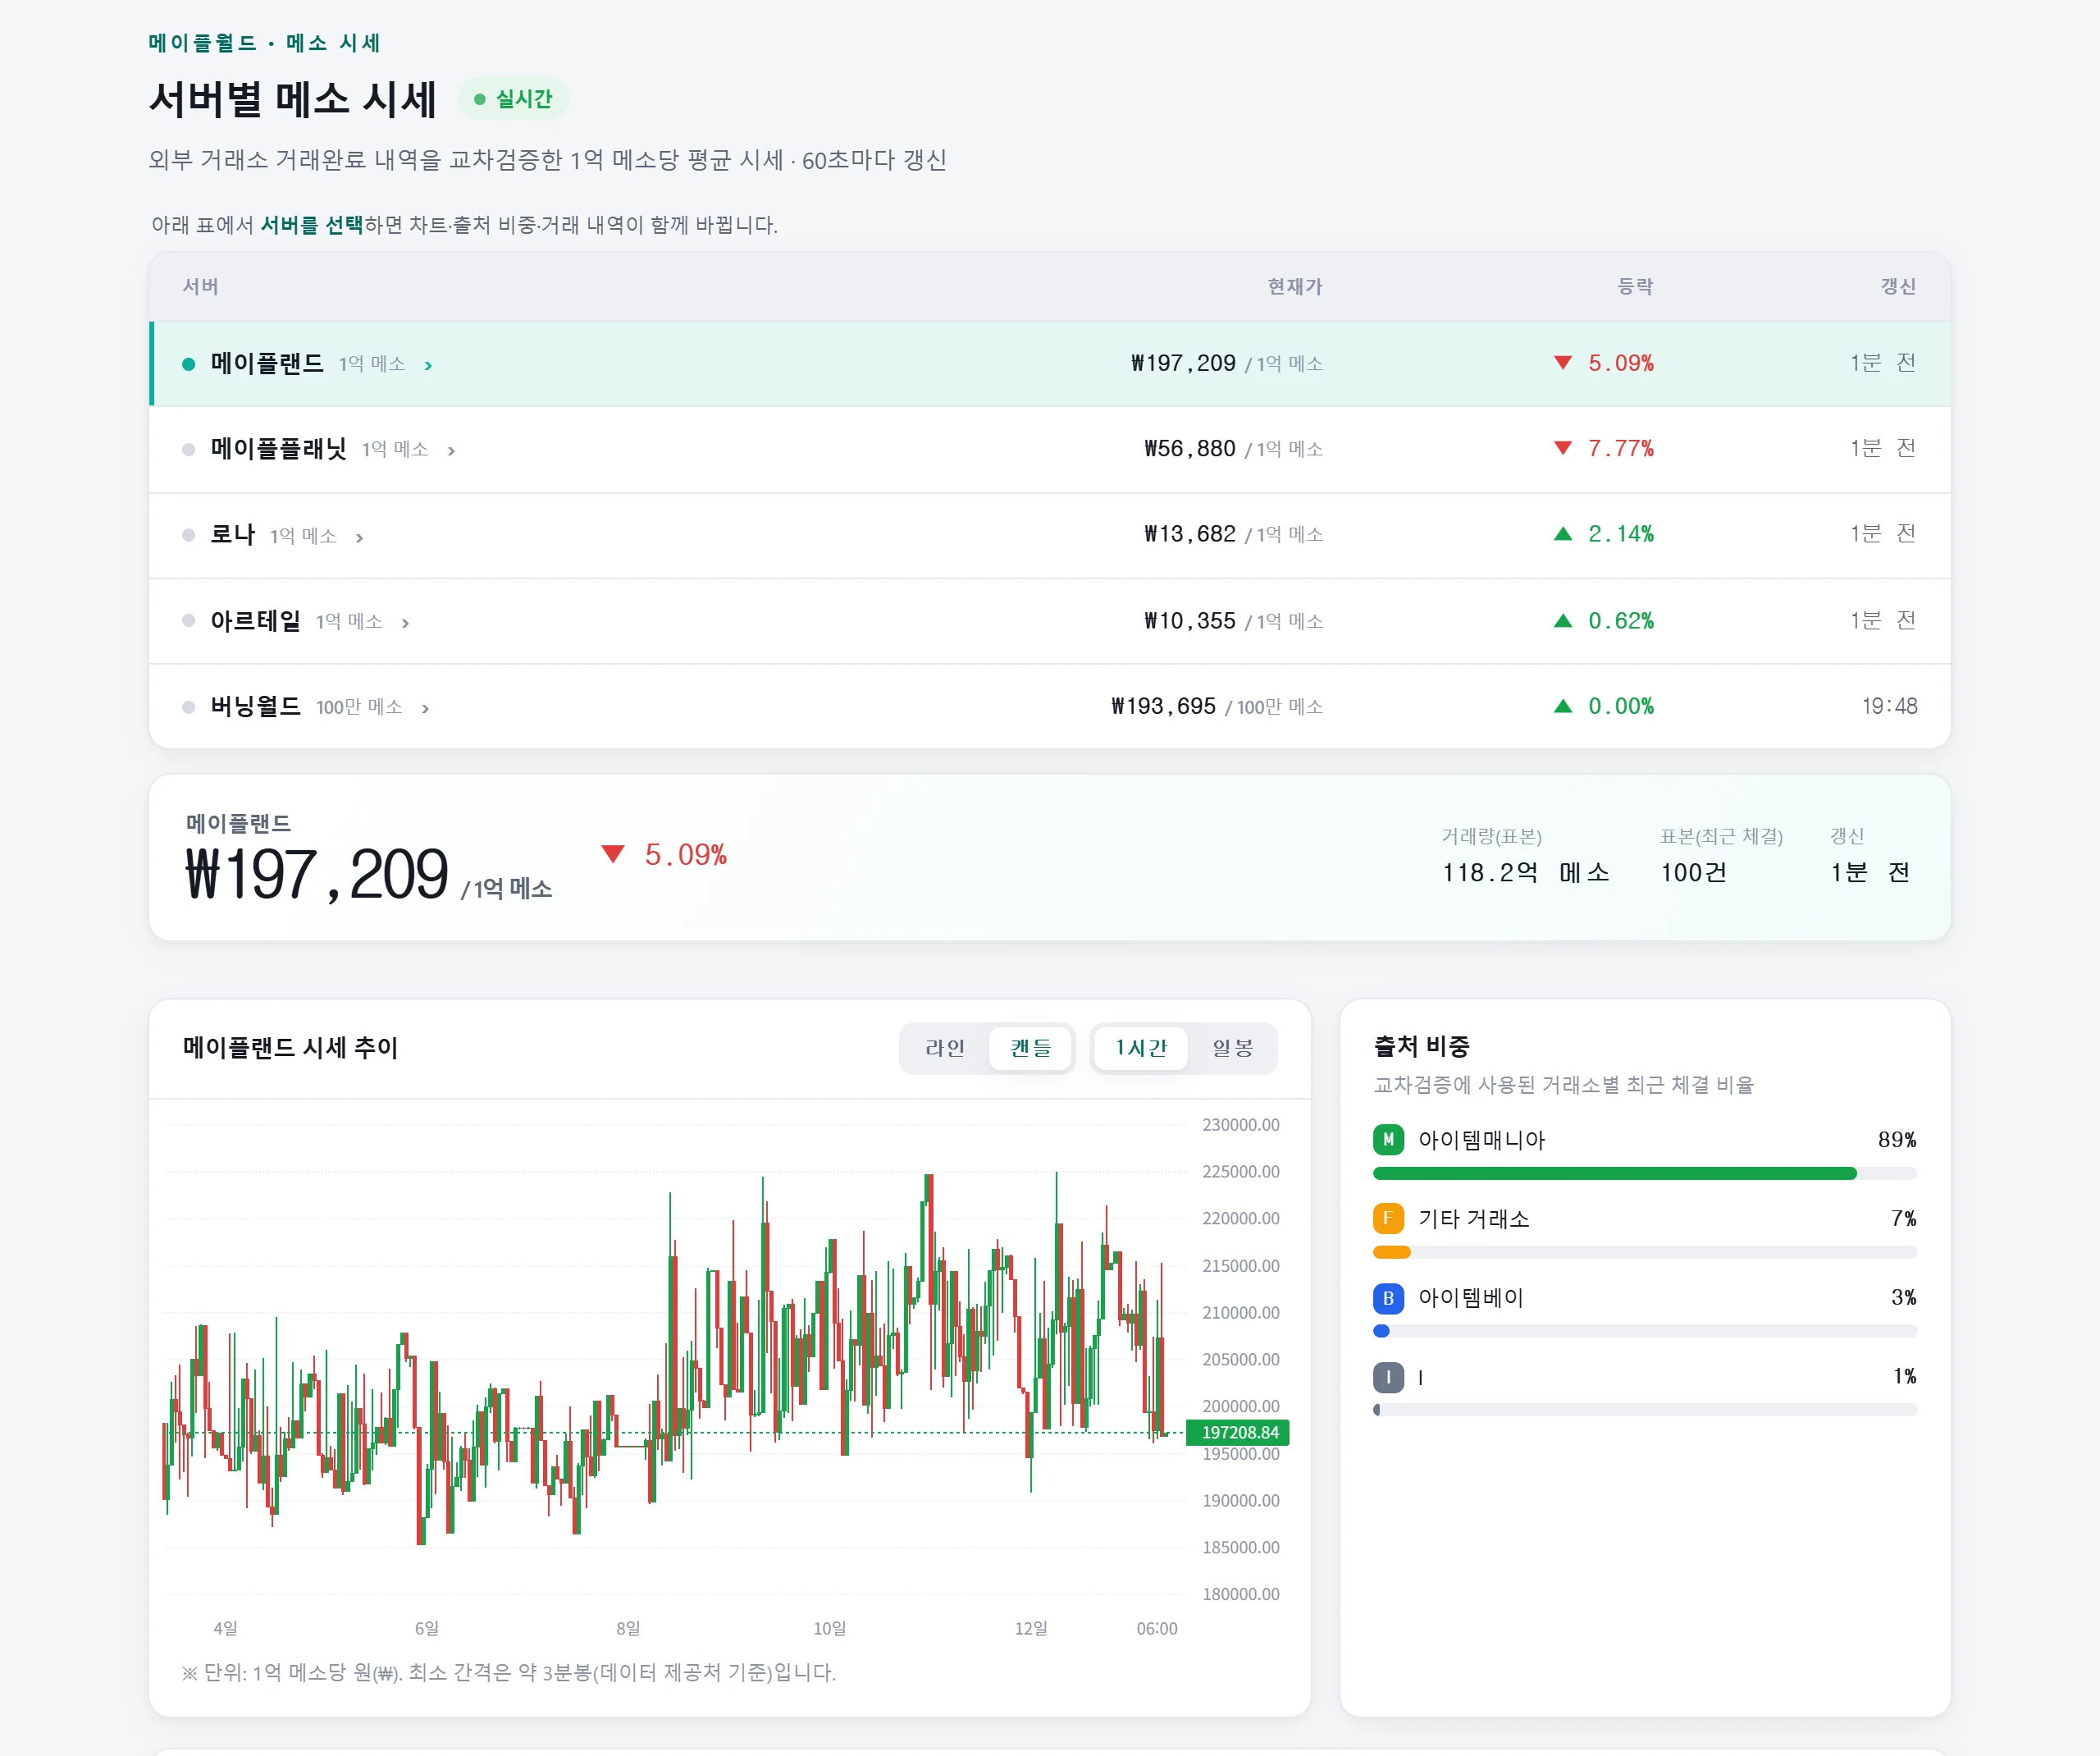2100x1756 pixels.
Task: Set the chart interval to 1시간
Action: [1141, 1048]
